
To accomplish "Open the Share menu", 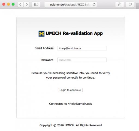I will [x=120, y=4].
